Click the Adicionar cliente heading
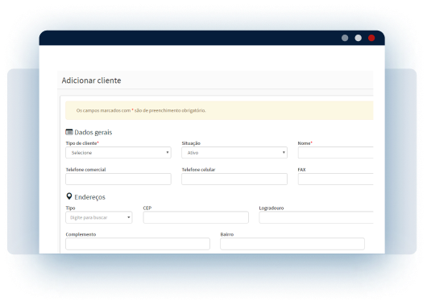This screenshot has height=305, width=427. click(91, 80)
